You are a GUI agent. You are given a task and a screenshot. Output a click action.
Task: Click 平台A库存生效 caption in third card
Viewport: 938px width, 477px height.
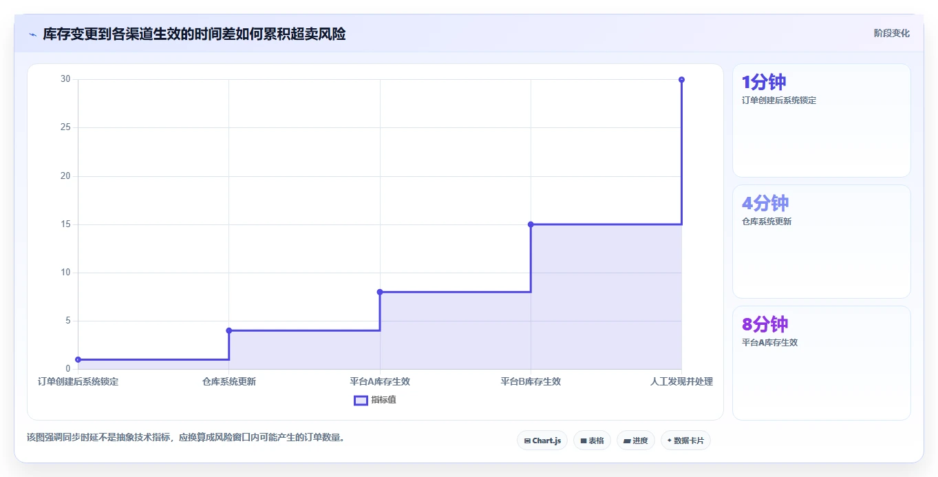[x=769, y=343]
